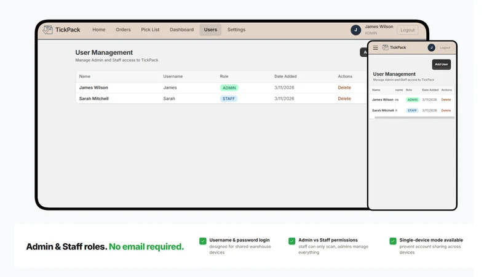Click username 'James' in tablet table
Image resolution: width=492 pixels, height=277 pixels.
pyautogui.click(x=170, y=87)
